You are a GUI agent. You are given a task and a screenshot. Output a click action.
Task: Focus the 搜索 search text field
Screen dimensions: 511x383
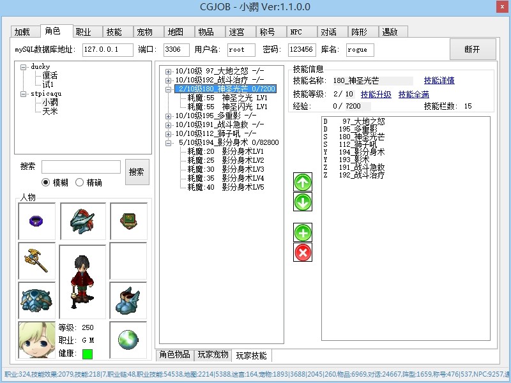tap(81, 167)
